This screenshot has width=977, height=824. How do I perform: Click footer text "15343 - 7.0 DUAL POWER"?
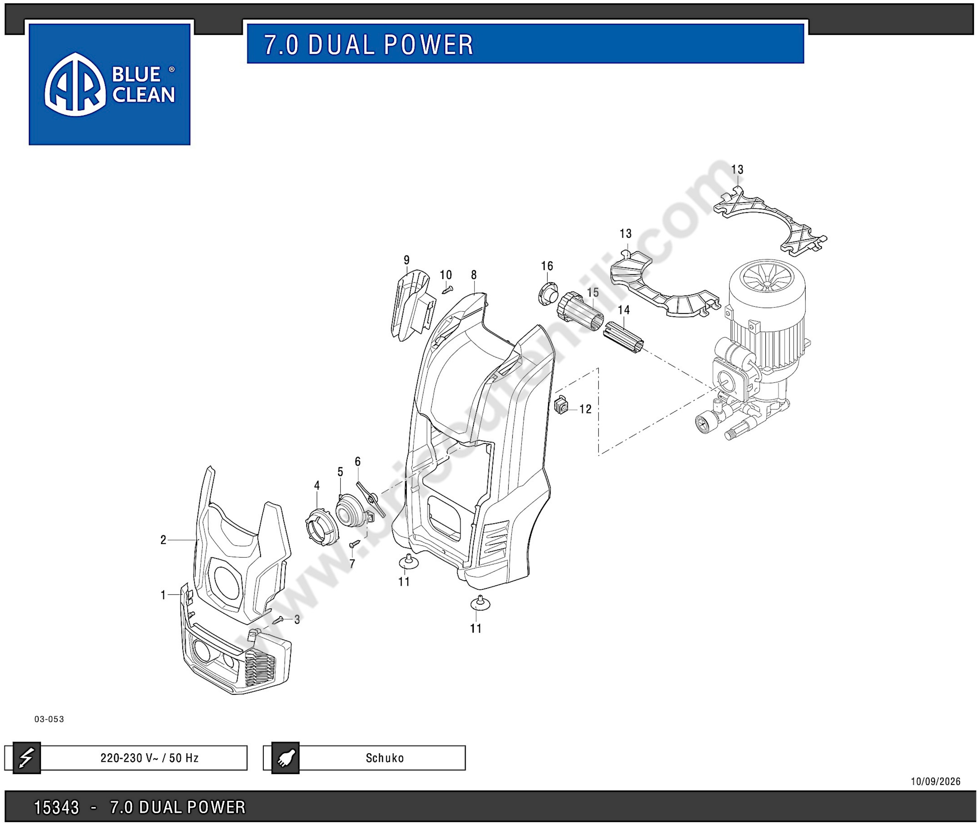pos(140,807)
